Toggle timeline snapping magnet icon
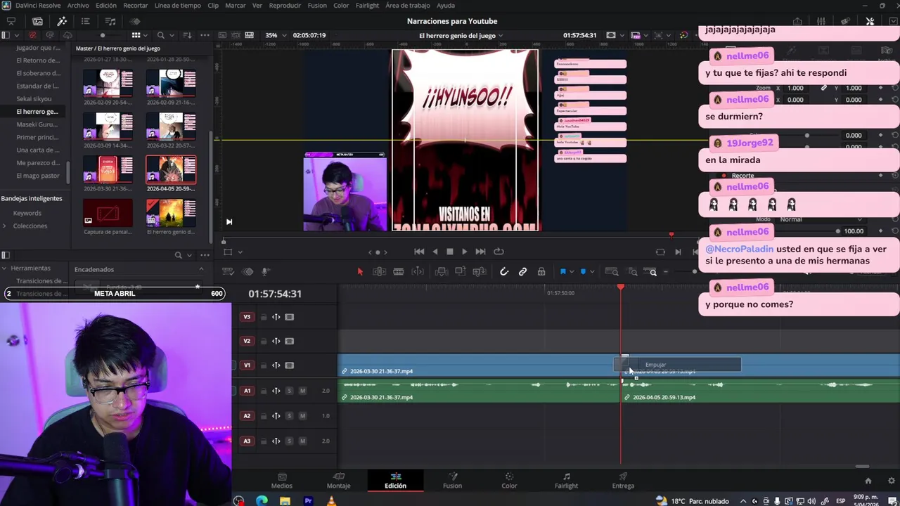Image resolution: width=900 pixels, height=506 pixels. 504,272
